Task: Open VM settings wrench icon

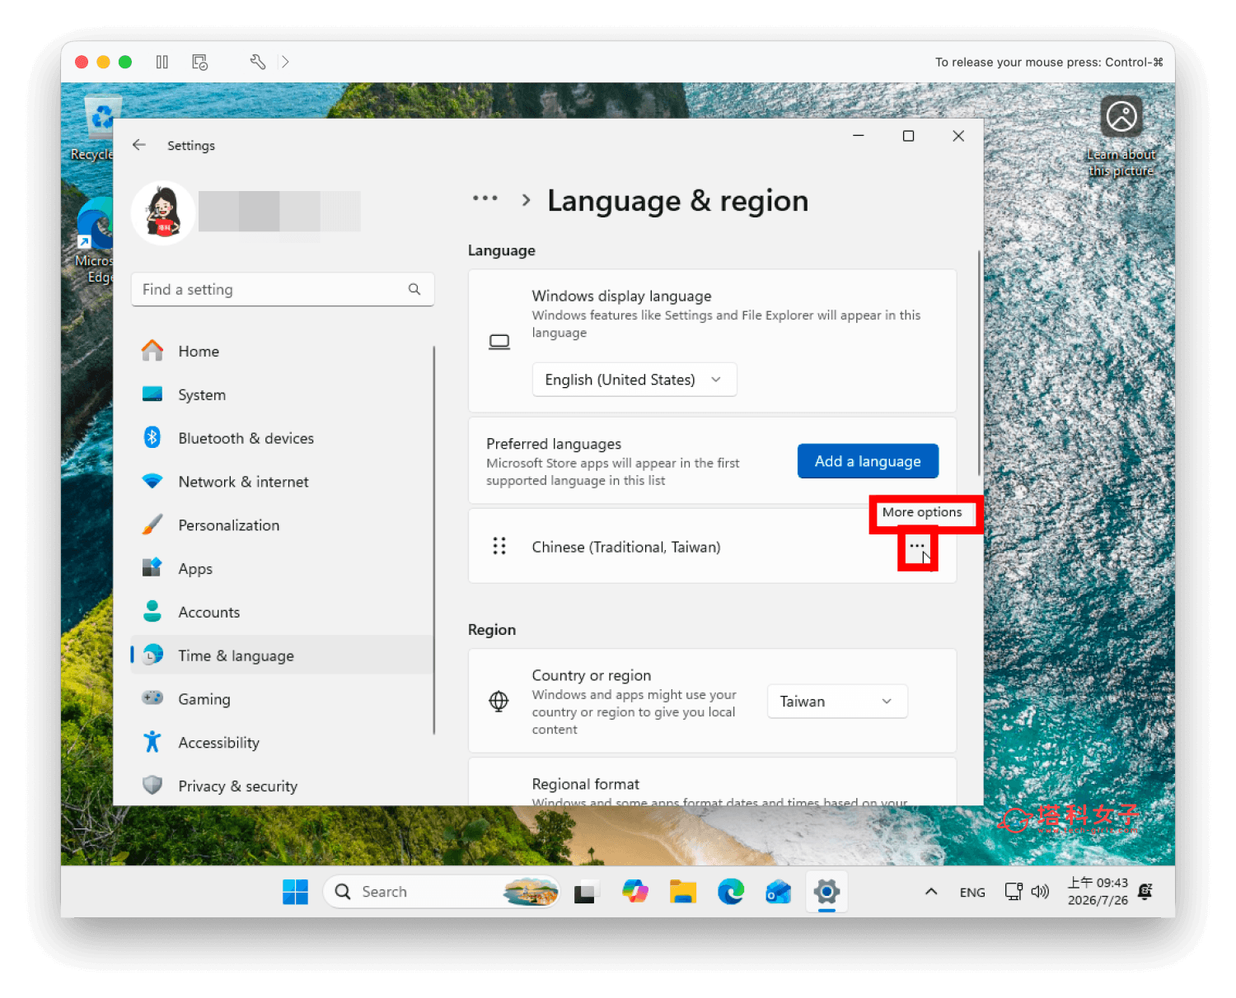Action: (257, 62)
